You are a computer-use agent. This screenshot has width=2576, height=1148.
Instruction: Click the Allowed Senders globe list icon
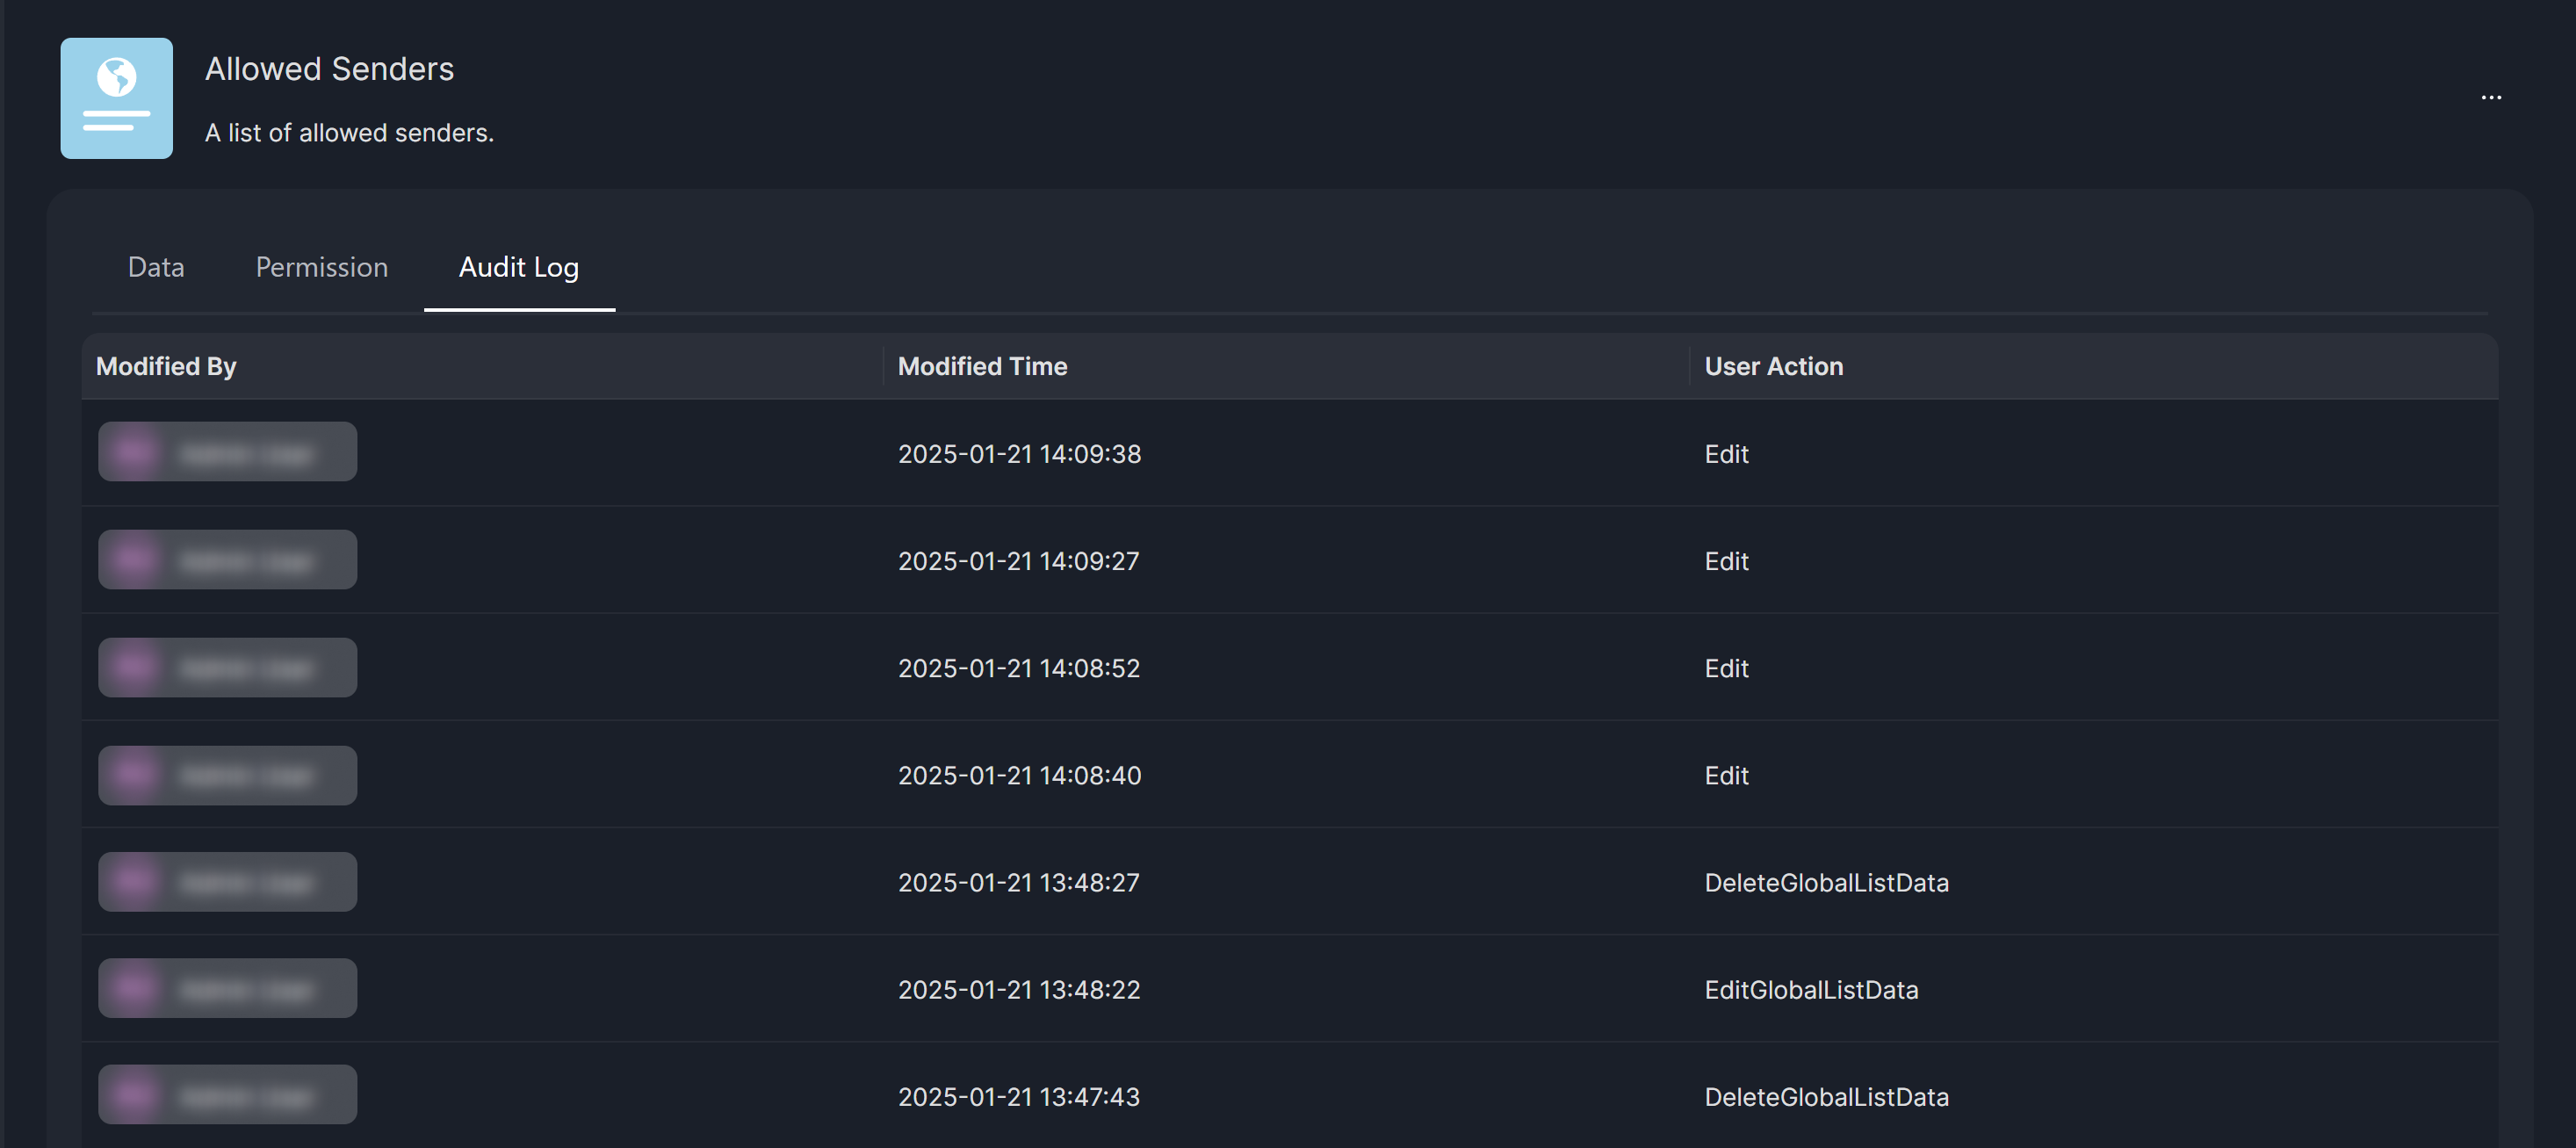point(116,98)
